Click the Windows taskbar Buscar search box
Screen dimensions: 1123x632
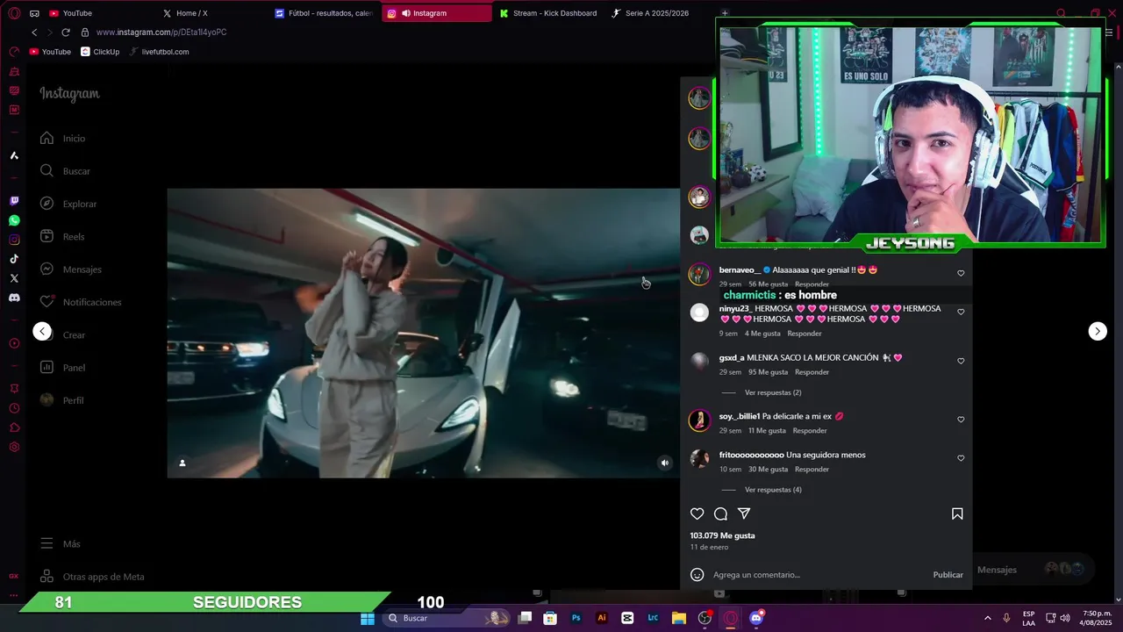pyautogui.click(x=446, y=618)
